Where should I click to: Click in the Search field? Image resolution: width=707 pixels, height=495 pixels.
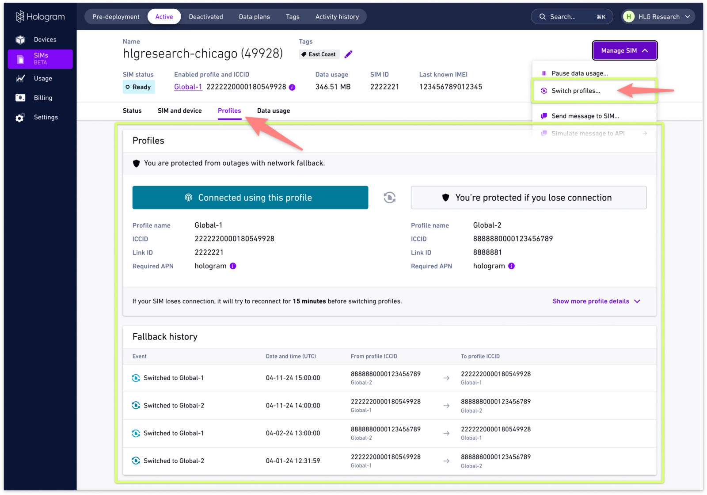point(572,17)
